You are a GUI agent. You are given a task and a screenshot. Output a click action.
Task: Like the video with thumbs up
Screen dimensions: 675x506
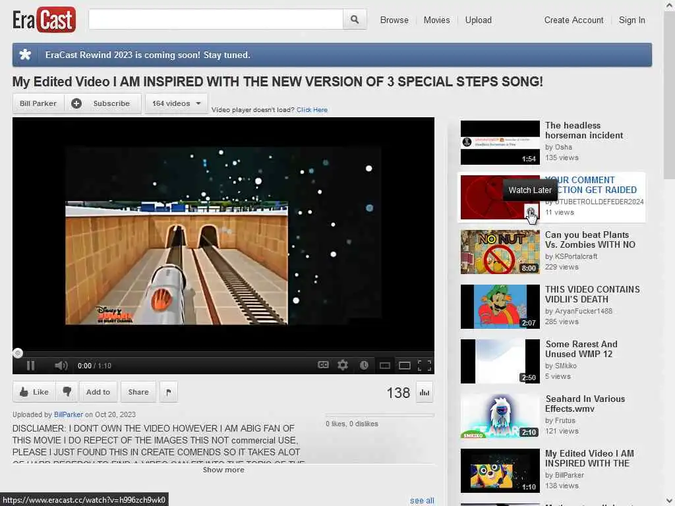click(34, 392)
